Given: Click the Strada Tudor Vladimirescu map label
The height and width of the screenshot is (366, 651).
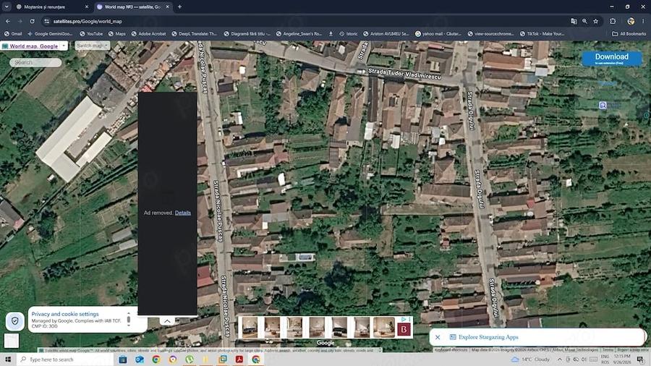Looking at the screenshot, I should 404,75.
